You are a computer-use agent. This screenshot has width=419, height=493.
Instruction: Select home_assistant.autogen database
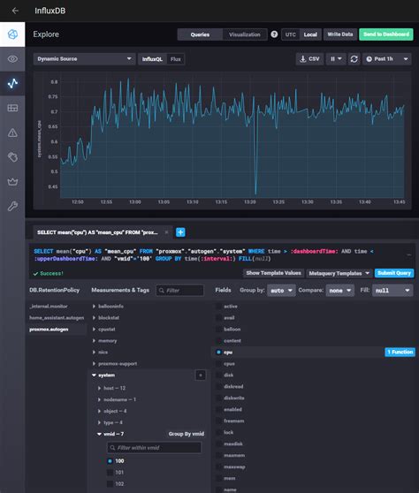(x=57, y=318)
